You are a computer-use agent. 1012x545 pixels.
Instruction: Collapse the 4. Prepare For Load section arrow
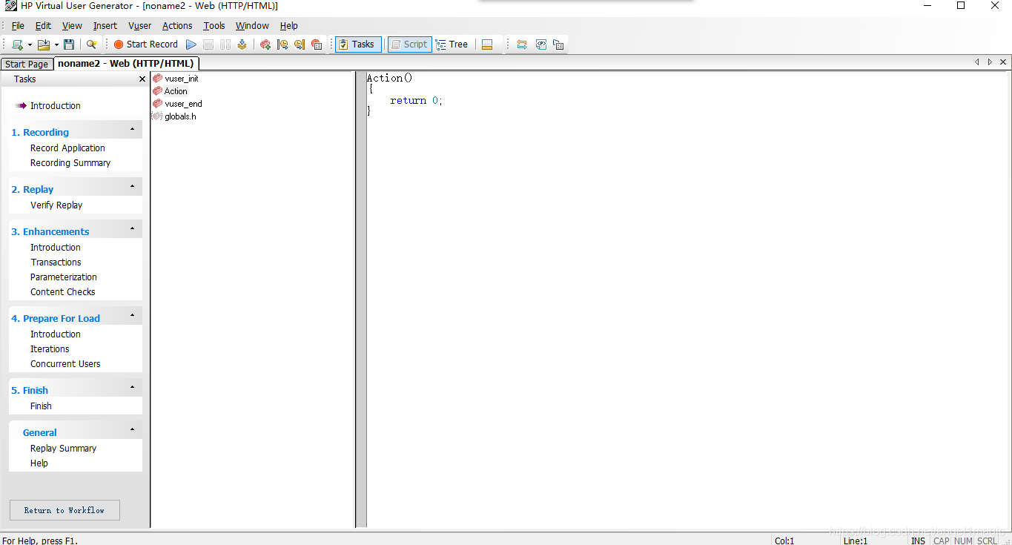(133, 316)
